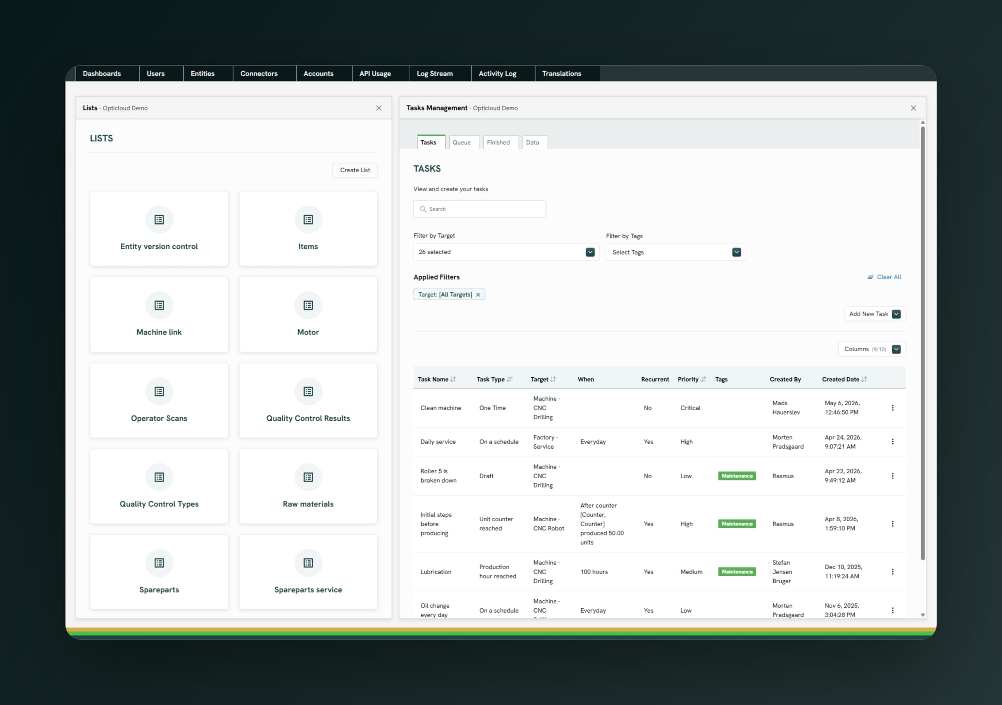Sort tasks by Task Name arrows
The height and width of the screenshot is (705, 1002).
pos(453,379)
